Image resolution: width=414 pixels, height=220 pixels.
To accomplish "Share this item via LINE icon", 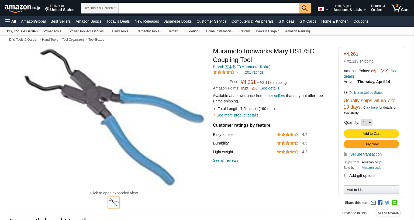I will point(394,203).
